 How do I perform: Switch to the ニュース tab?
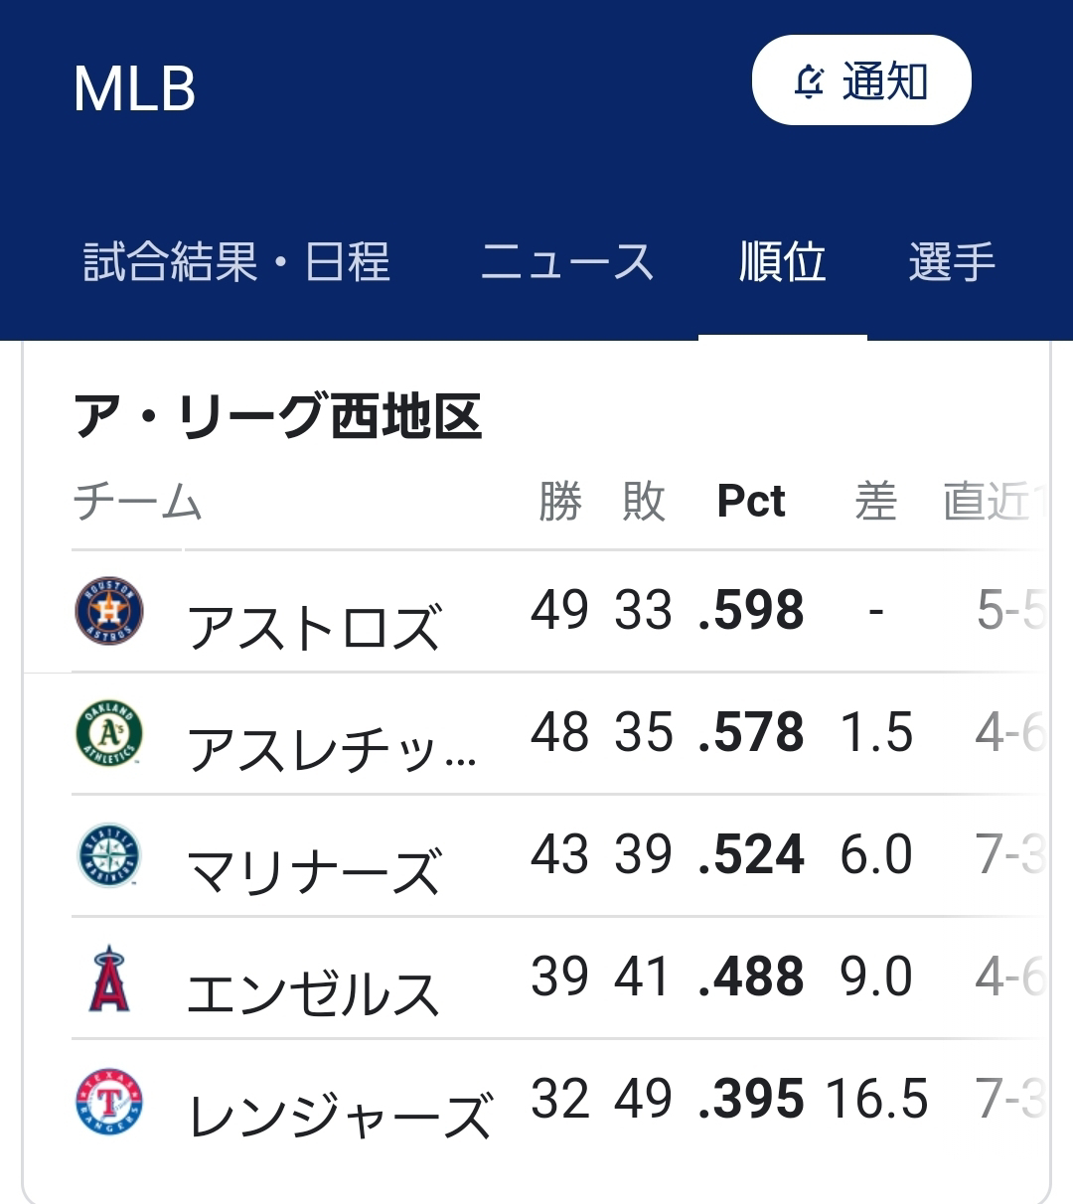[567, 262]
